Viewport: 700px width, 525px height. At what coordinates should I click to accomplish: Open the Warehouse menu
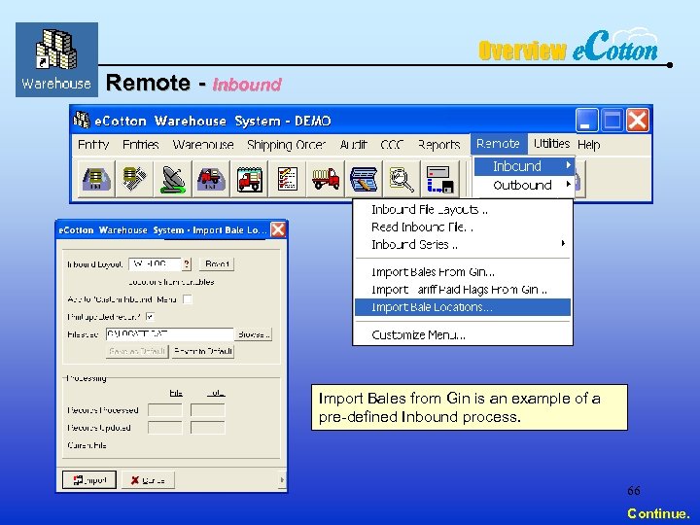click(203, 144)
